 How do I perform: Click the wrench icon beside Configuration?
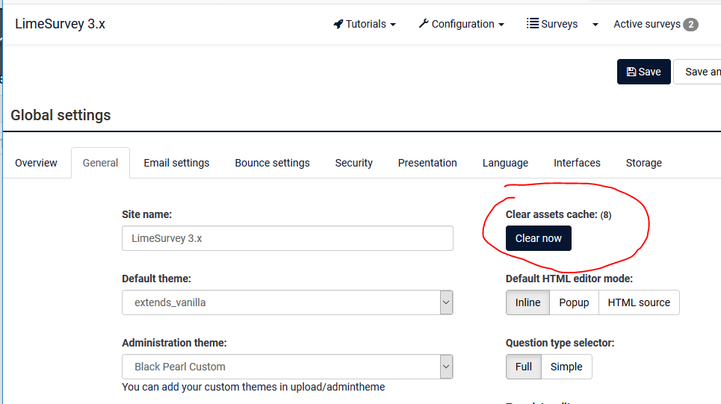[424, 24]
